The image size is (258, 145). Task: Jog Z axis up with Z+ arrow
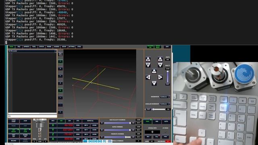[x=148, y=59]
